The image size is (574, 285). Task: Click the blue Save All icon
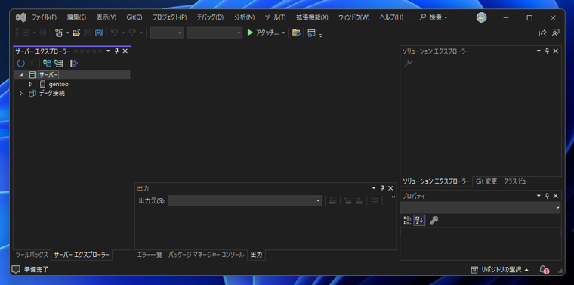coord(98,33)
